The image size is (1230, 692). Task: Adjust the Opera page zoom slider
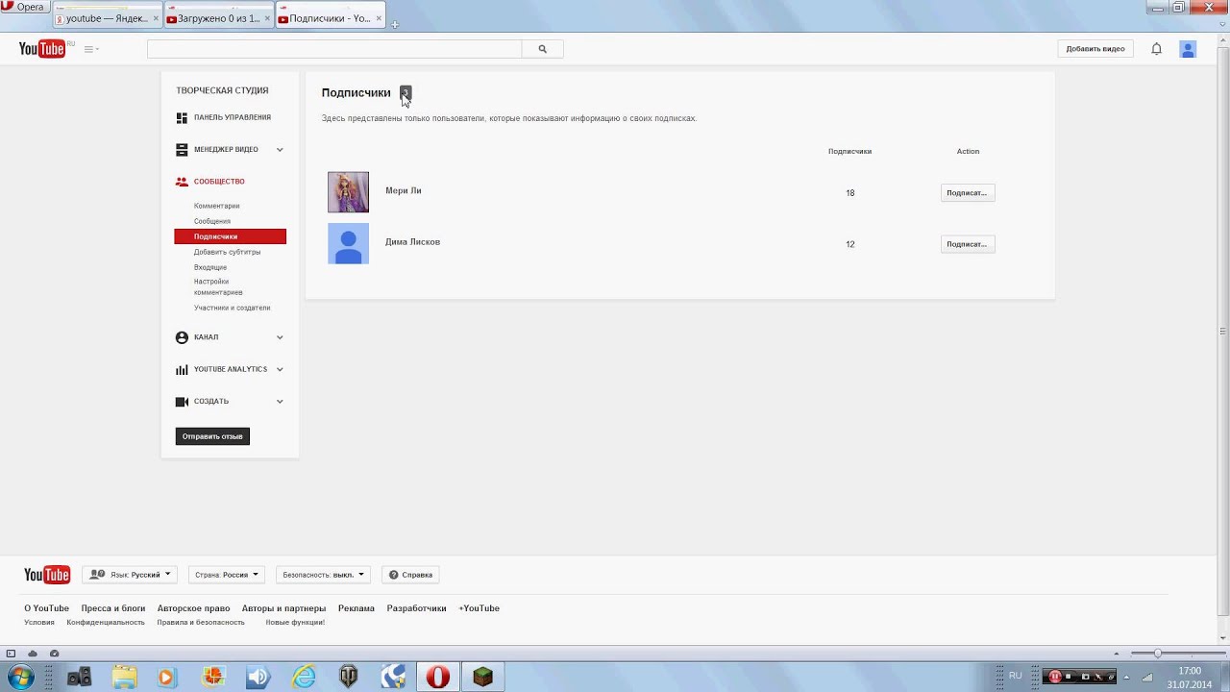1158,654
